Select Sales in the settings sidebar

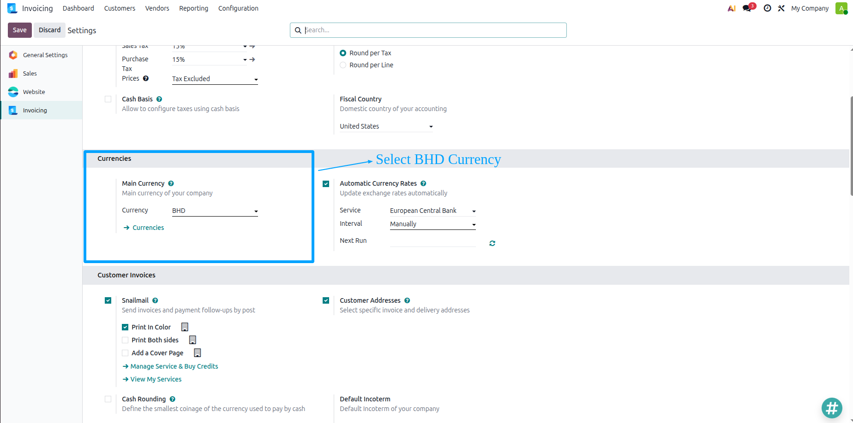pyautogui.click(x=41, y=73)
